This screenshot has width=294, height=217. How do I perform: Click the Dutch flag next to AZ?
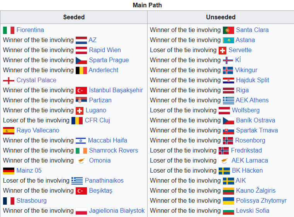point(81,40)
